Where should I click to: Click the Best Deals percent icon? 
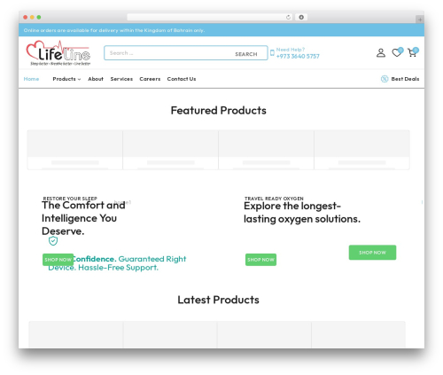pos(385,79)
